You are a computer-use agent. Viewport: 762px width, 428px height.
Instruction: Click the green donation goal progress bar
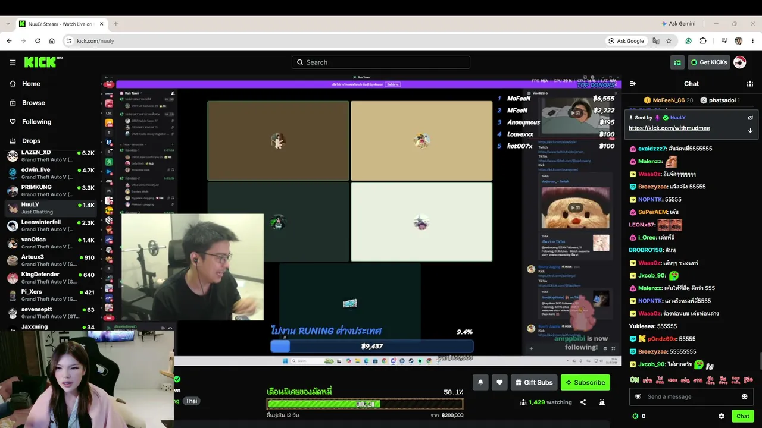point(365,404)
